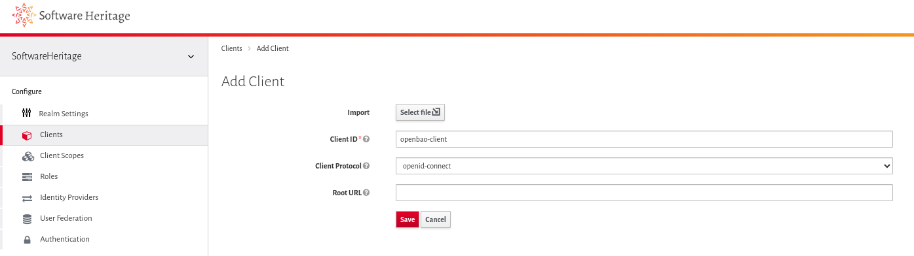Click the Realm Settings sliders icon
Image resolution: width=914 pixels, height=256 pixels.
(27, 114)
